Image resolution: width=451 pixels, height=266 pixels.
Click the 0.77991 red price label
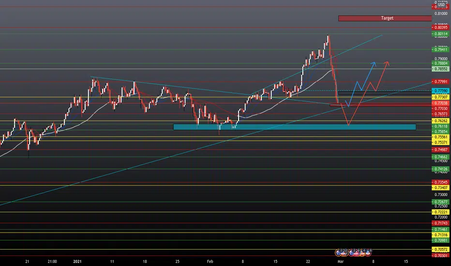[441, 82]
